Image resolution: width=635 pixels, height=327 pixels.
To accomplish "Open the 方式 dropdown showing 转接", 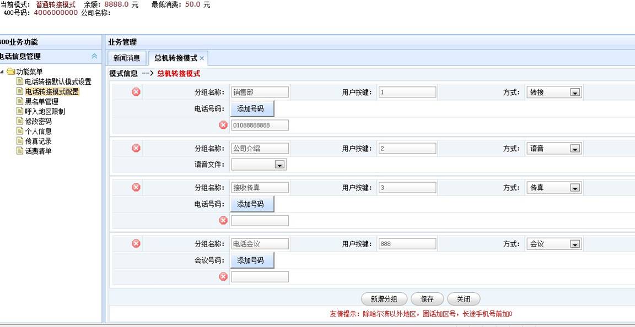I will pos(575,92).
